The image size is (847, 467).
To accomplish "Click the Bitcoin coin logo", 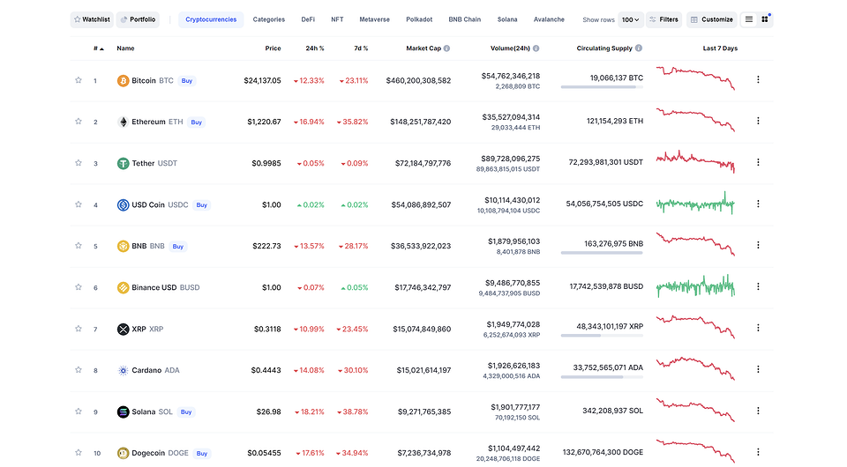I will click(124, 81).
